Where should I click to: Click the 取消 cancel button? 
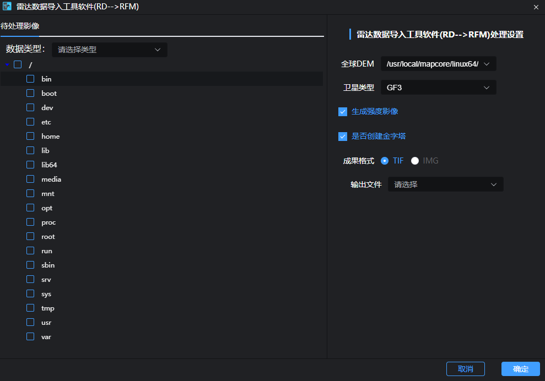(466, 369)
